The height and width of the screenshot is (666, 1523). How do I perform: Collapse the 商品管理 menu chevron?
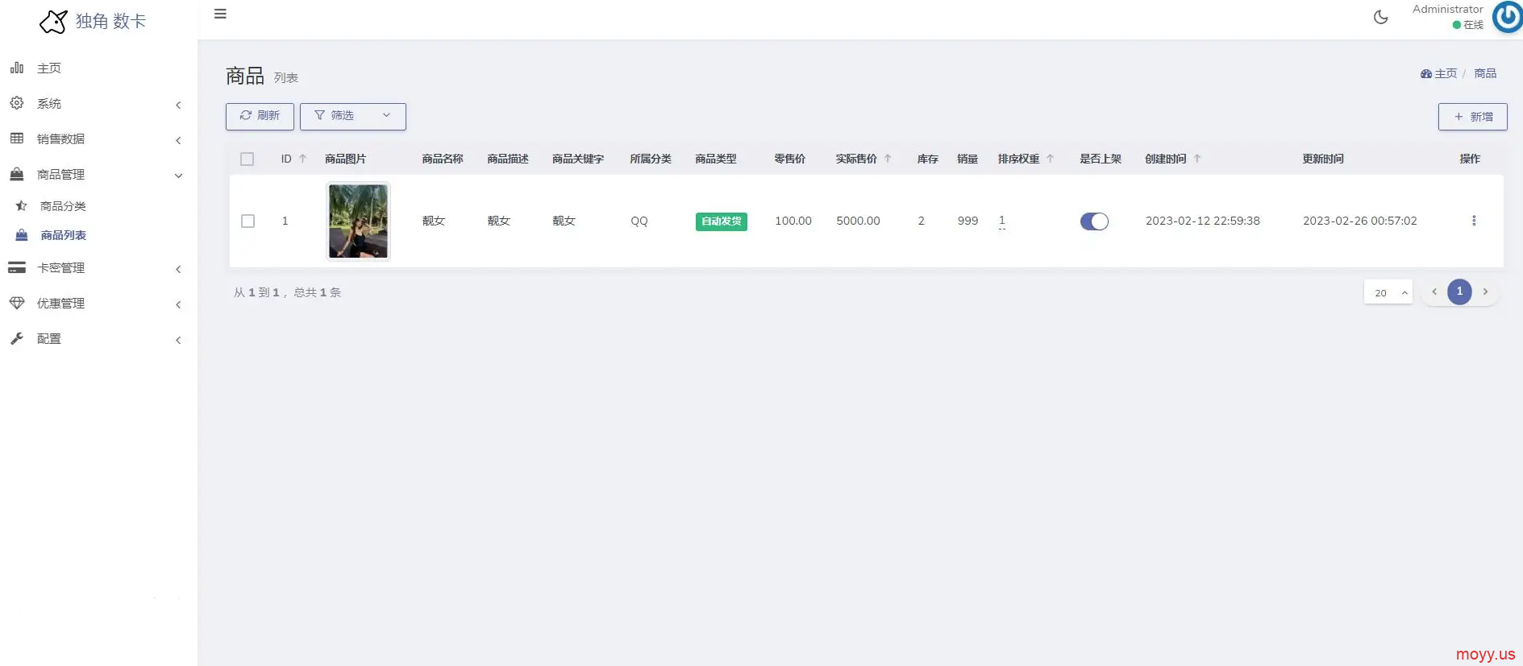click(178, 176)
